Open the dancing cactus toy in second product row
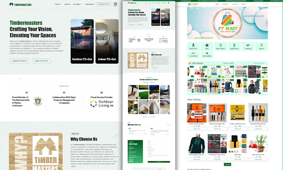The image size is (283, 170). click(x=258, y=143)
